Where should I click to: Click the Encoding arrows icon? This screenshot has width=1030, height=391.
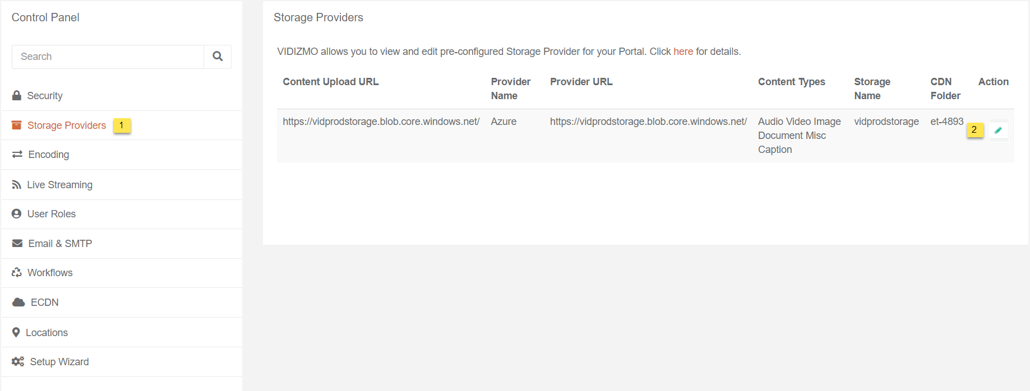pyautogui.click(x=17, y=154)
